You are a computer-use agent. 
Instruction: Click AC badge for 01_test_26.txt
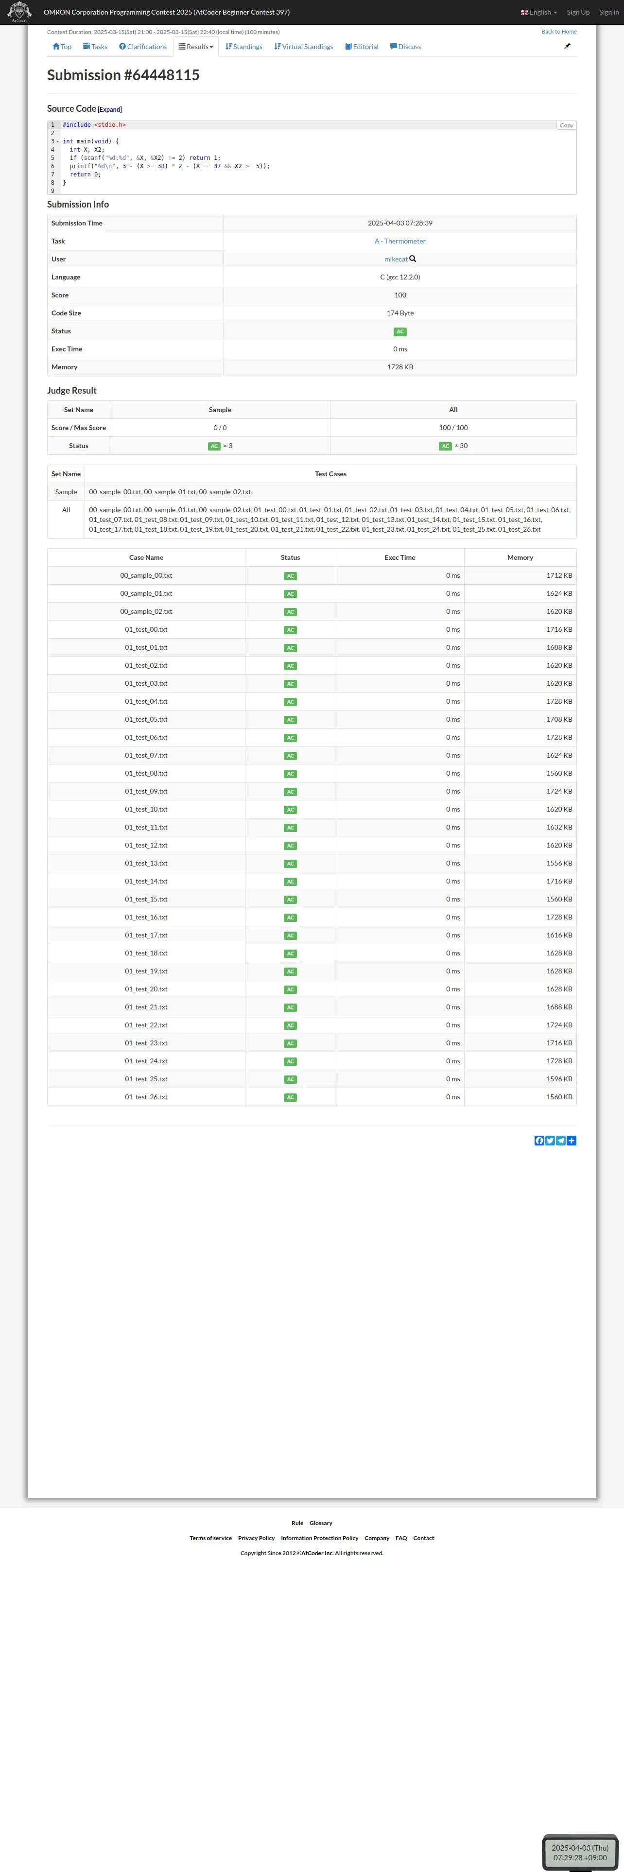coord(291,1097)
